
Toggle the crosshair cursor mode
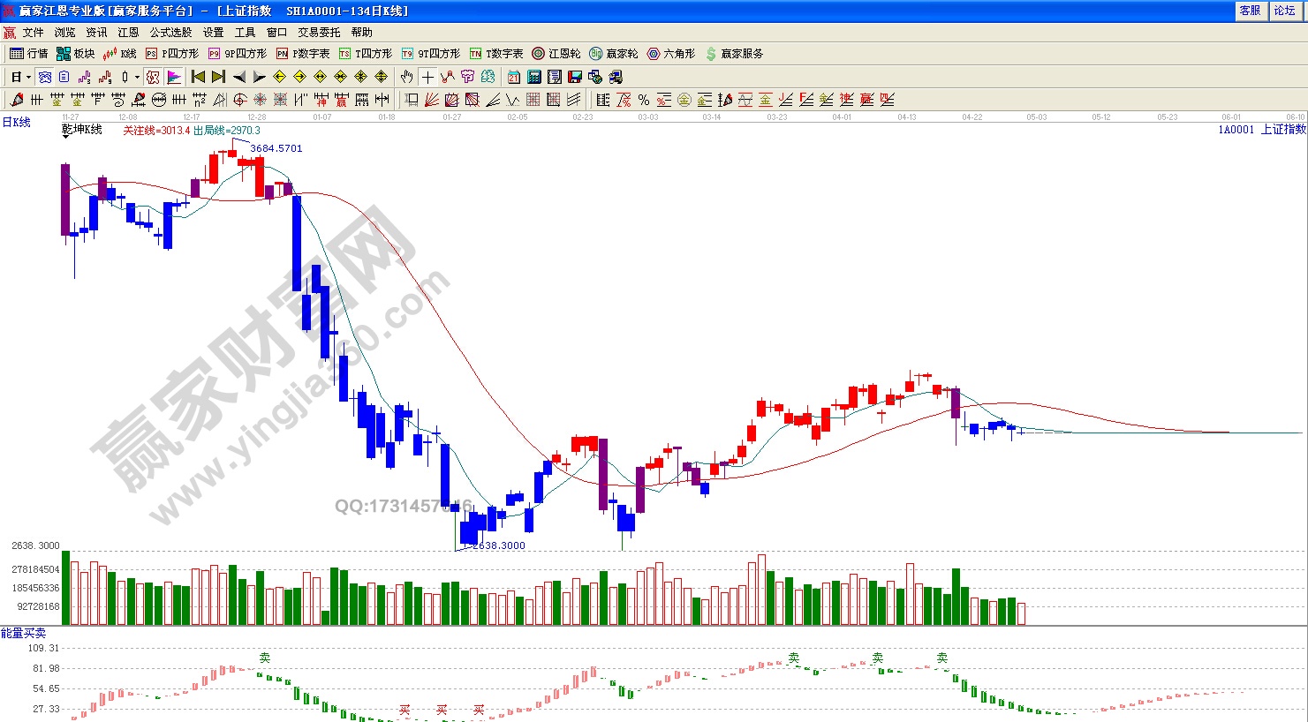click(427, 77)
